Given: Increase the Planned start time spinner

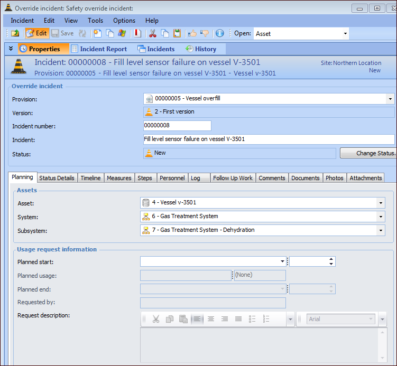Looking at the screenshot, I should click(331, 259).
